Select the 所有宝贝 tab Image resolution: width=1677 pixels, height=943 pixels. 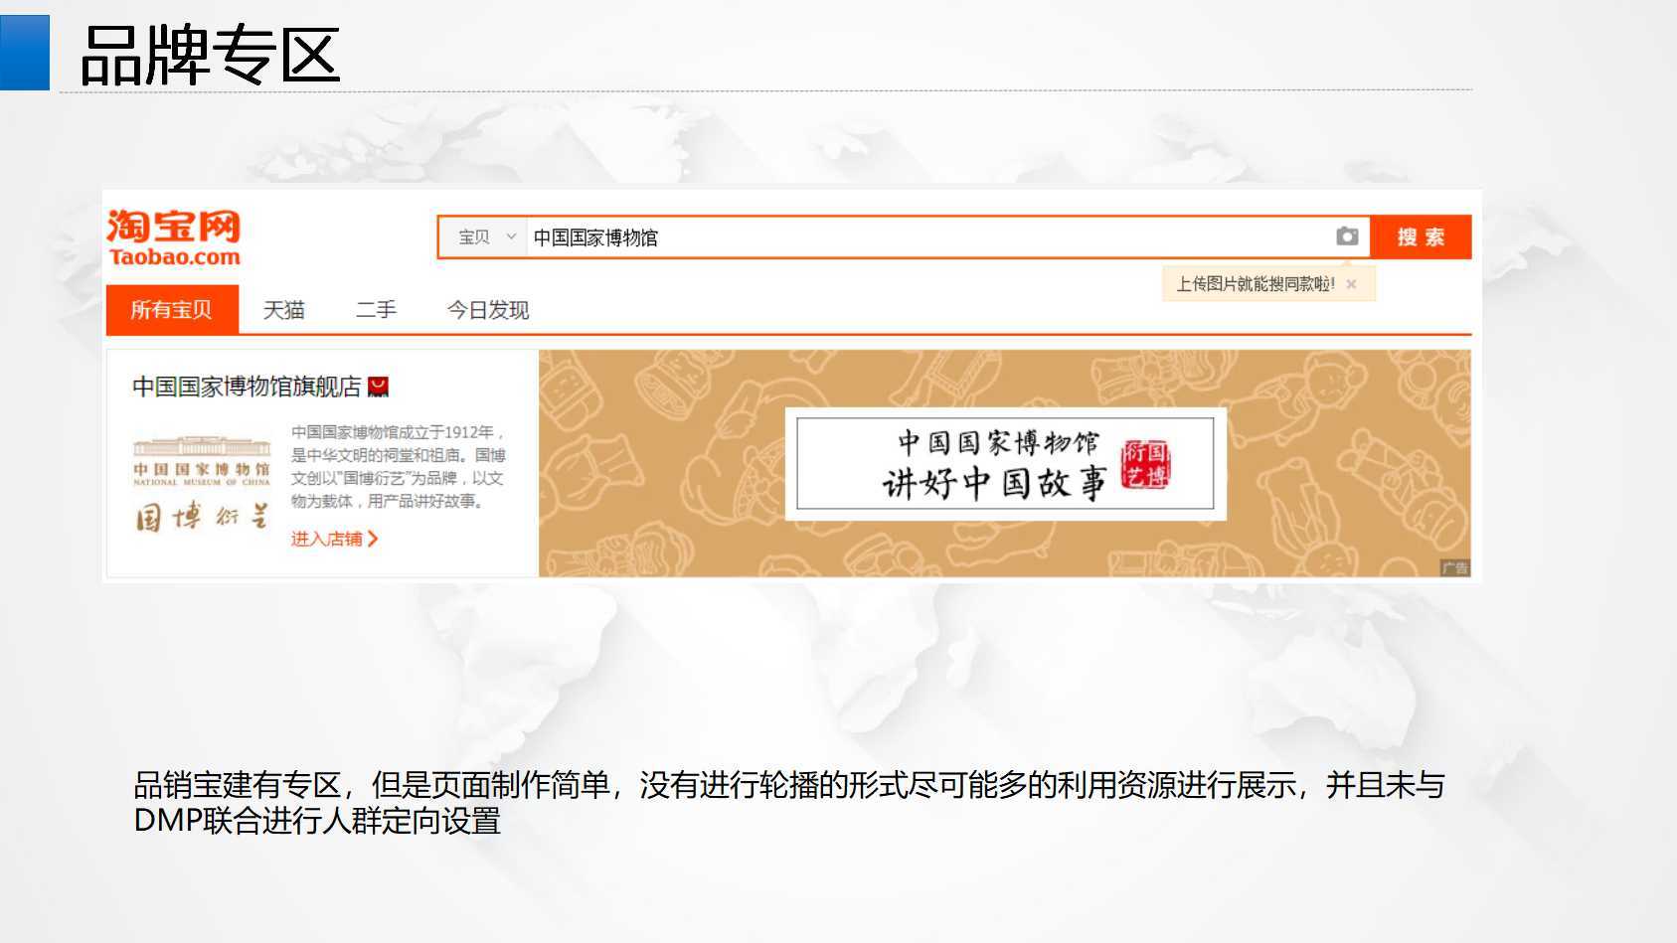tap(172, 310)
